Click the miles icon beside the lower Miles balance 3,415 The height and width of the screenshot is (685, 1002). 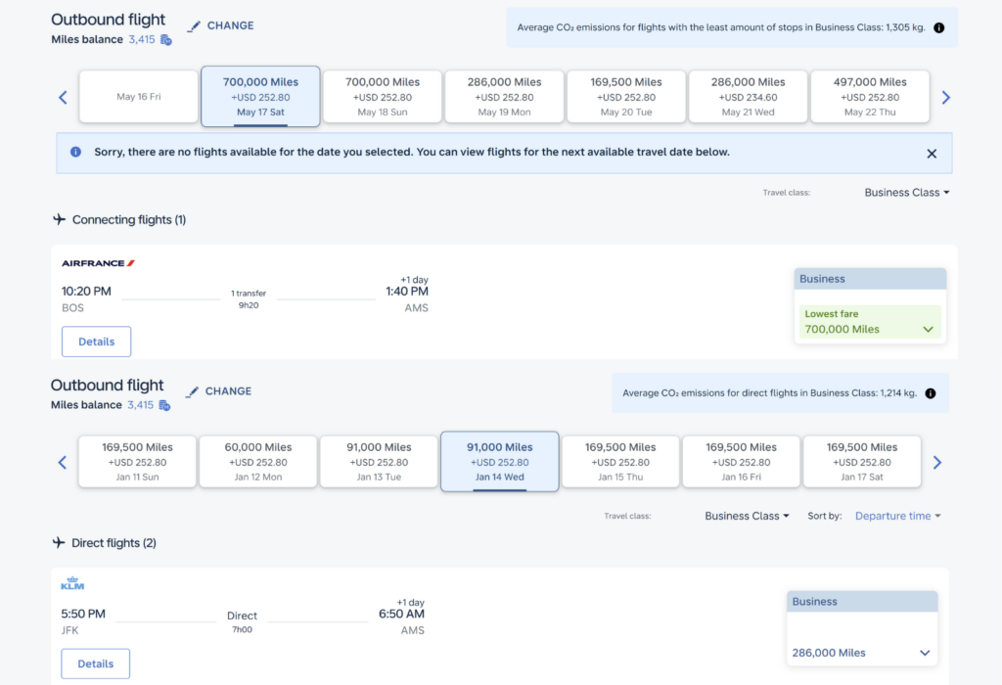(164, 405)
